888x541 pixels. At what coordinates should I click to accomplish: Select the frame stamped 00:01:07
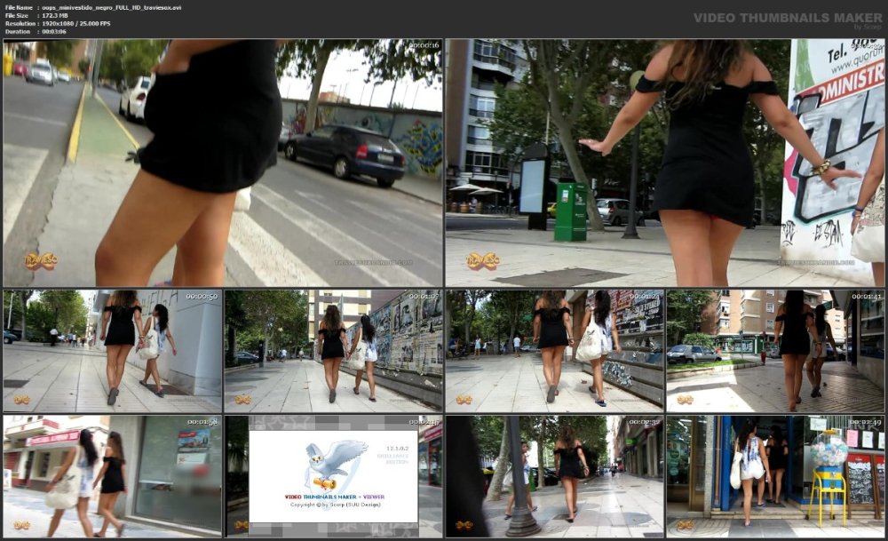333,351
